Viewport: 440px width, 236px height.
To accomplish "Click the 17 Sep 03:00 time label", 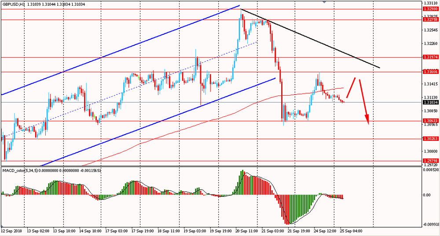I will (117, 231).
